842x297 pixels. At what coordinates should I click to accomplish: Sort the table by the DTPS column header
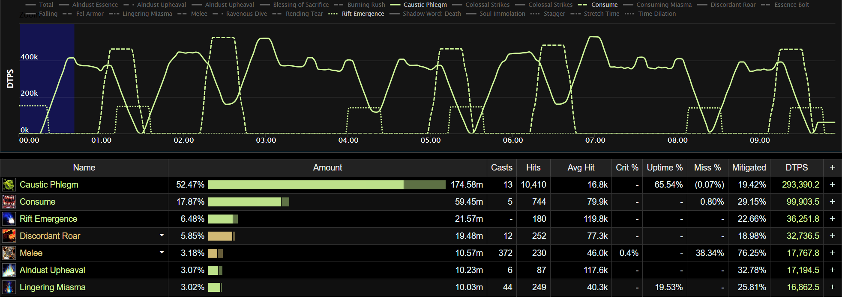coord(797,168)
